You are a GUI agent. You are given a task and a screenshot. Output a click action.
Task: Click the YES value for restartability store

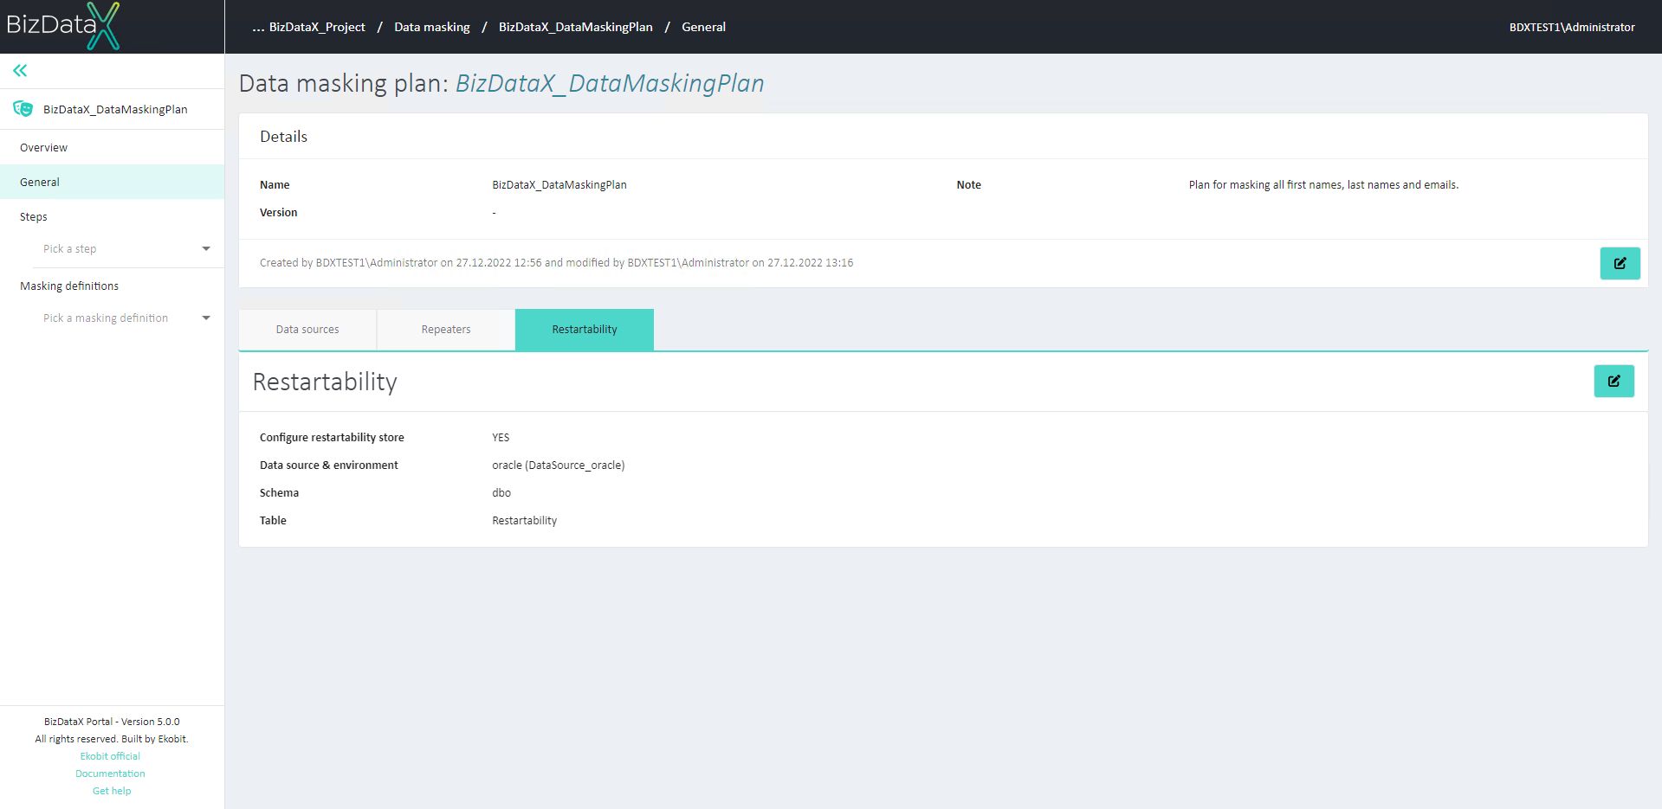501,438
